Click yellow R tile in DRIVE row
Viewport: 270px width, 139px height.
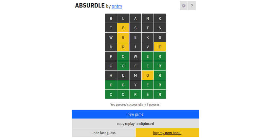(123, 47)
